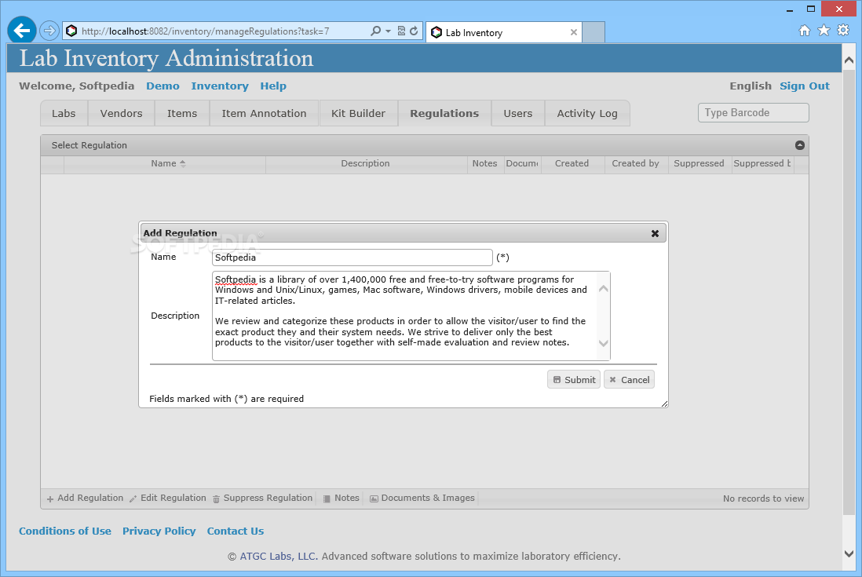Switch to the Users tab
The height and width of the screenshot is (577, 862).
click(x=518, y=113)
